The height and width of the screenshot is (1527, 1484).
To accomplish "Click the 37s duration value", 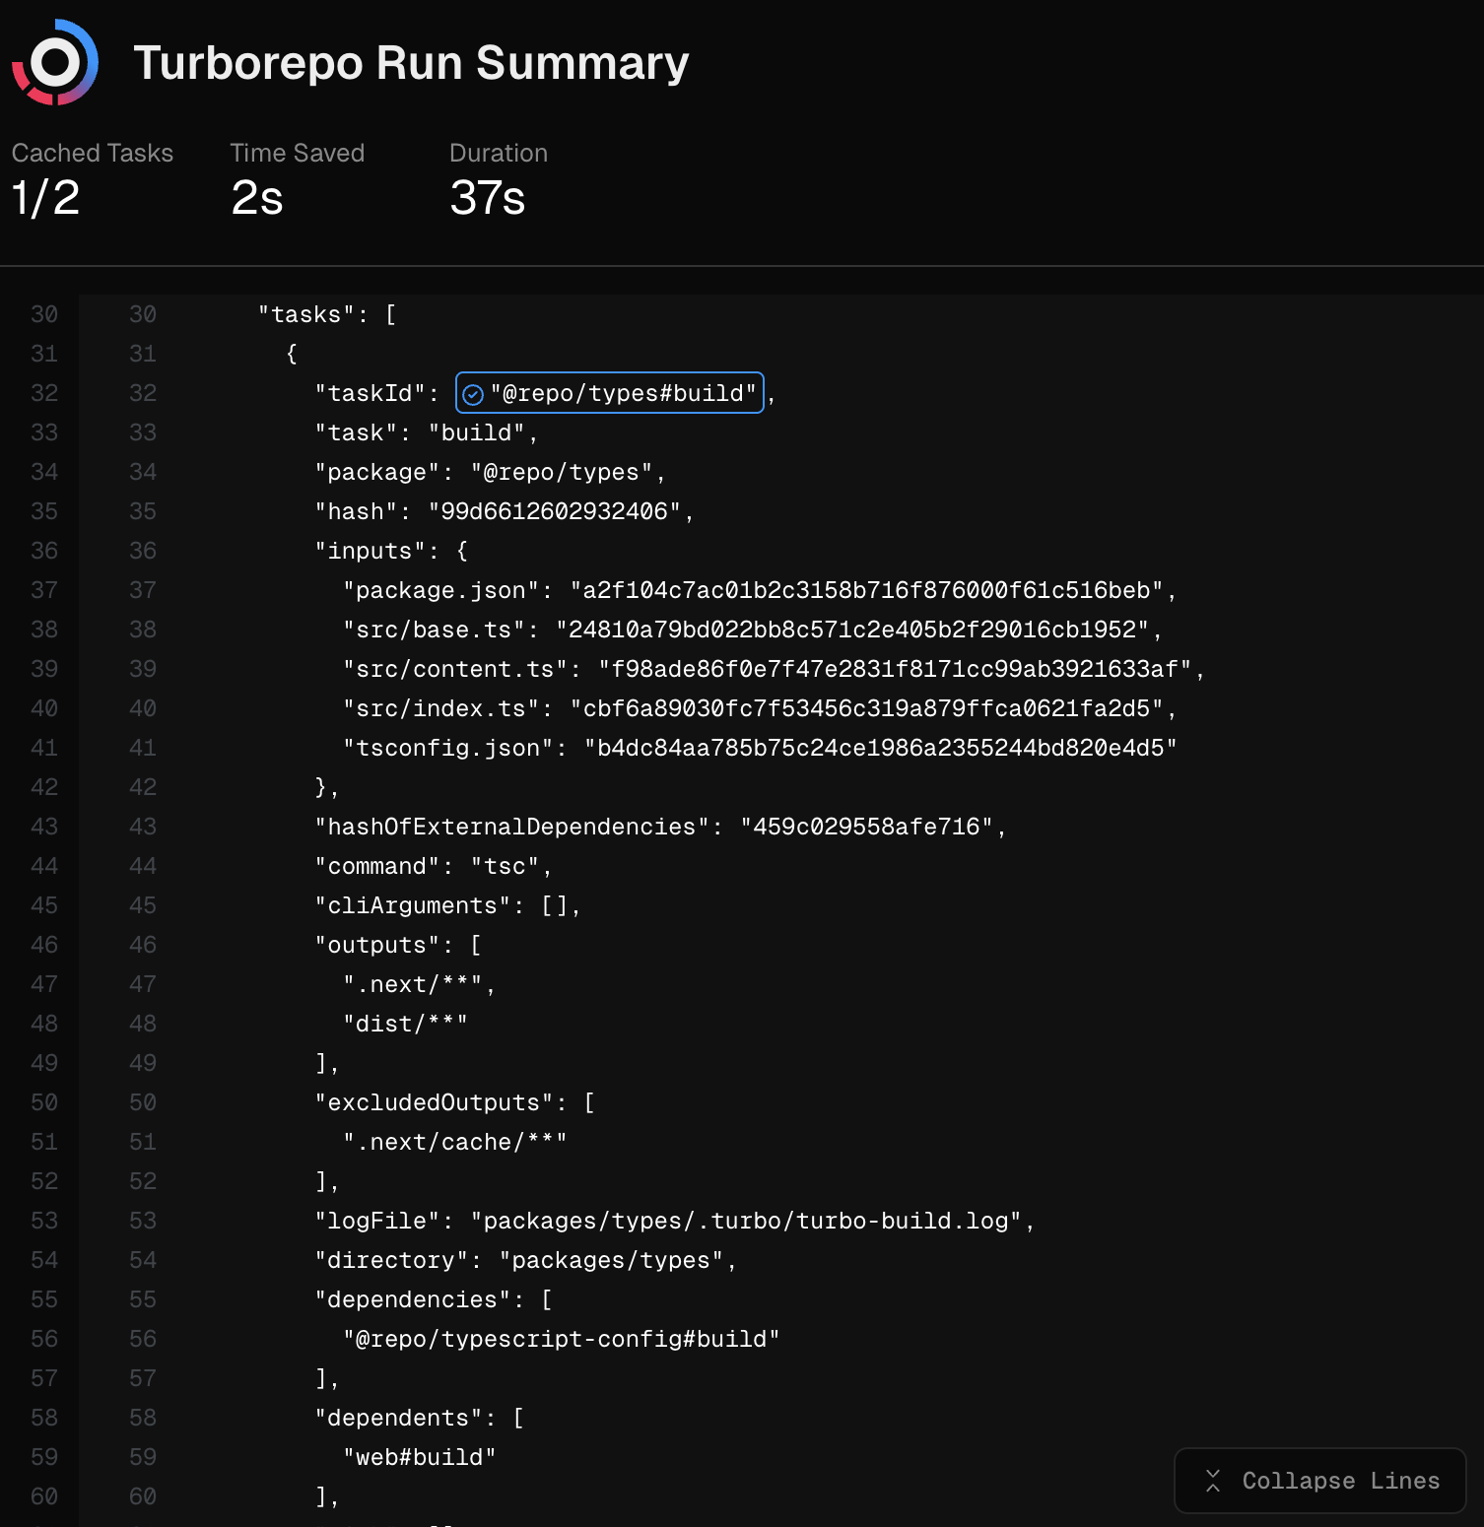I will (488, 198).
